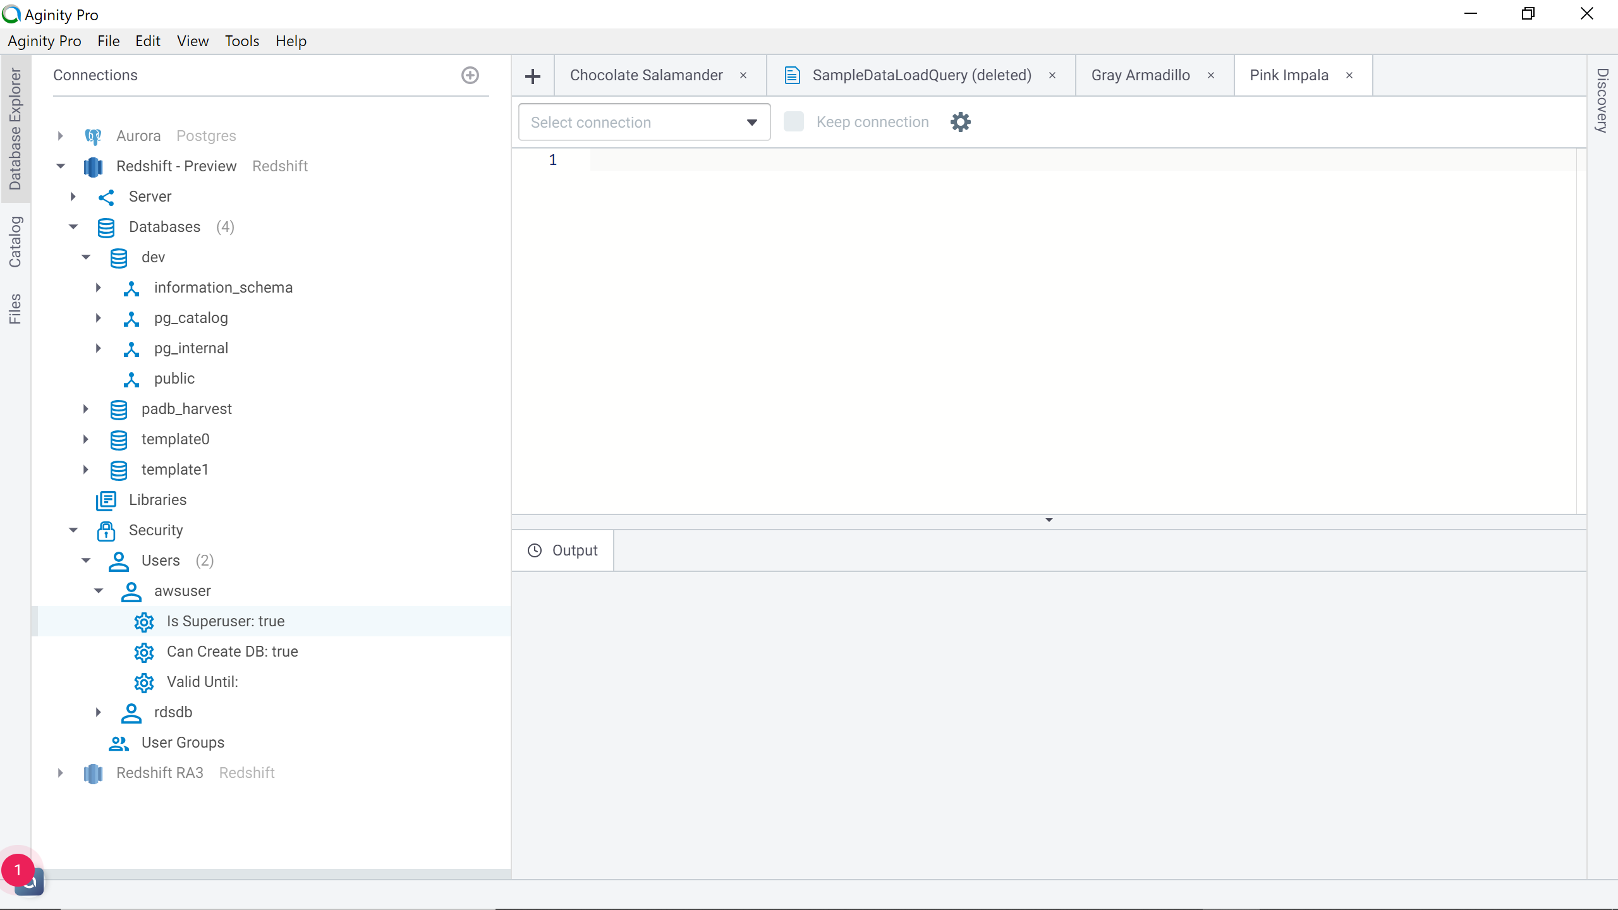The image size is (1618, 910).
Task: Collapse the awsuser user node
Action: point(99,591)
